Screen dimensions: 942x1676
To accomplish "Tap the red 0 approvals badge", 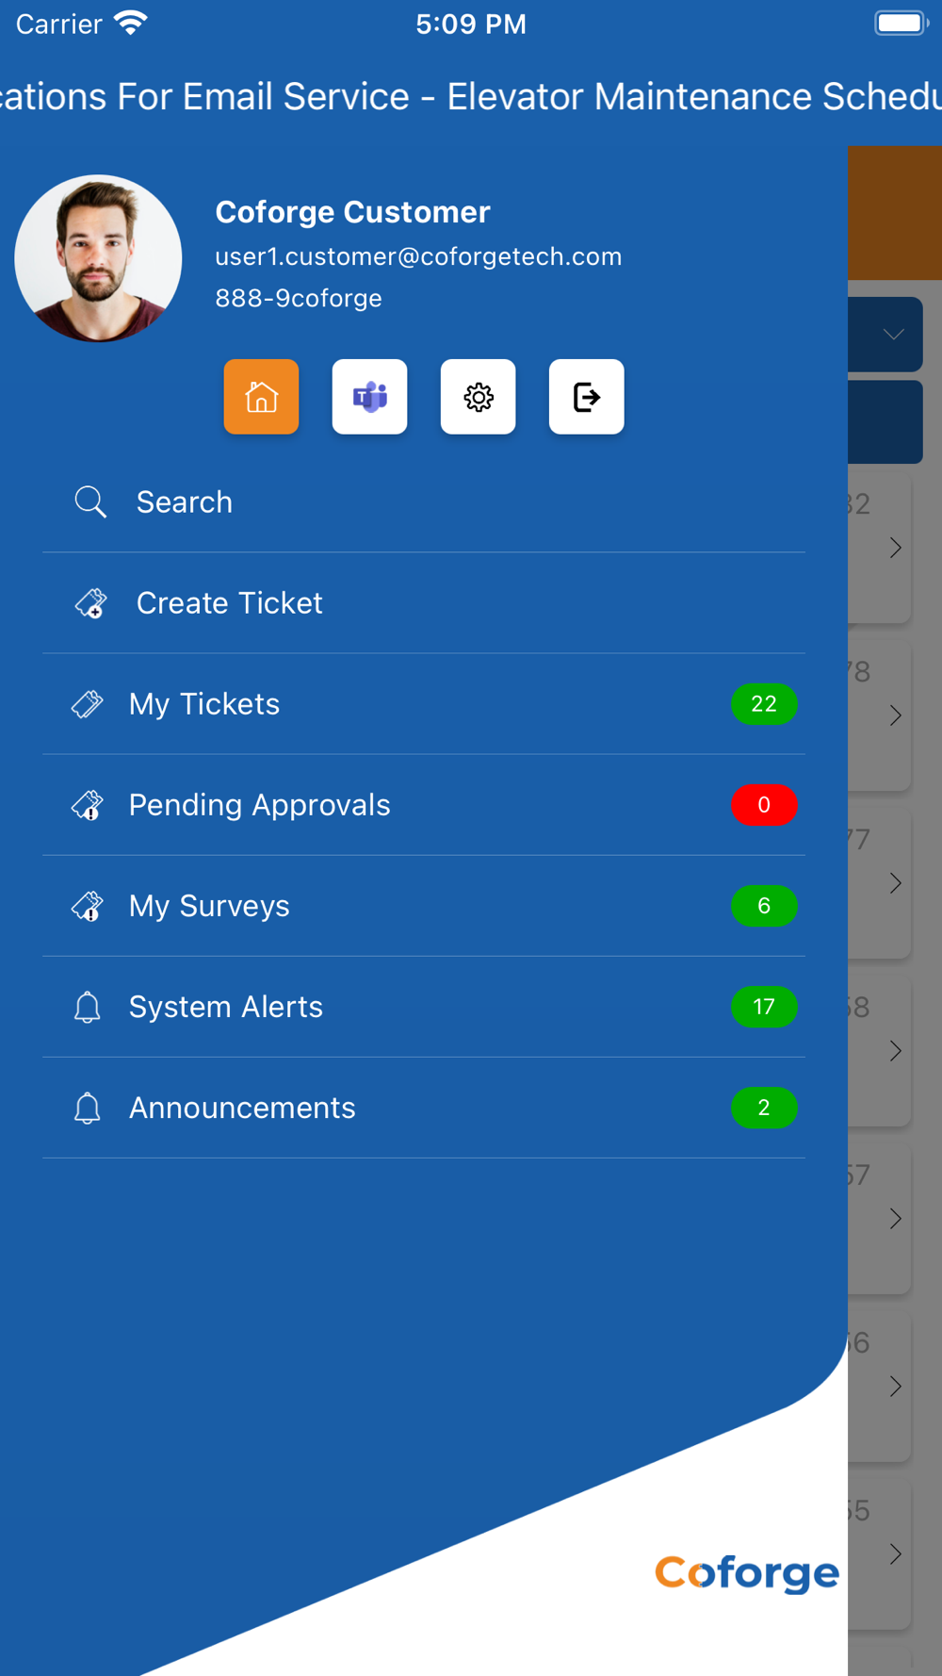I will click(x=764, y=805).
